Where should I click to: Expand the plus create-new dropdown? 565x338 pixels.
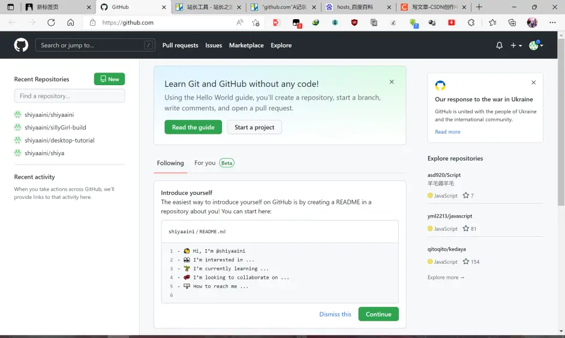pyautogui.click(x=516, y=46)
